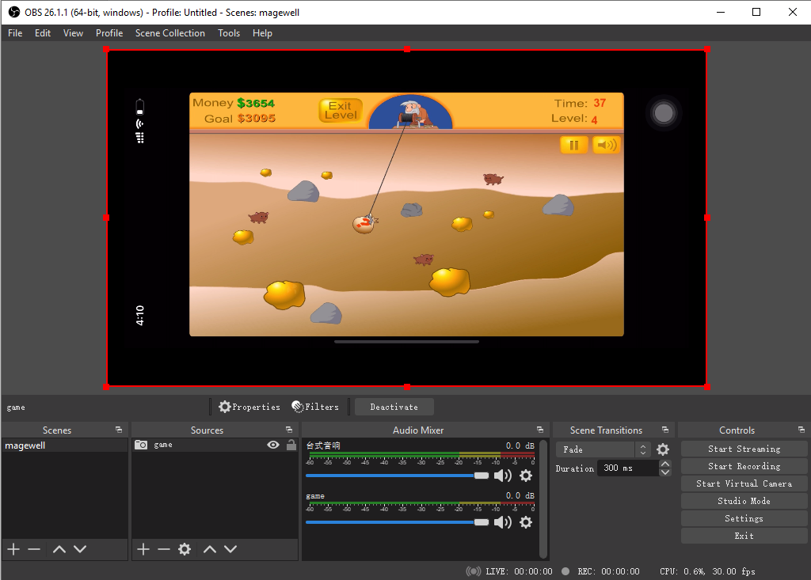Adjust the game audio volume slider
811x580 pixels.
click(x=398, y=522)
